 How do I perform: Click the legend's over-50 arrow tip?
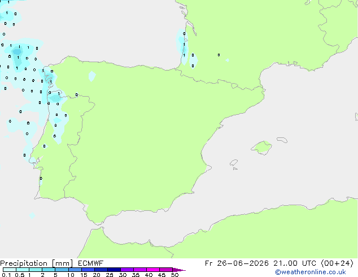click(x=179, y=270)
